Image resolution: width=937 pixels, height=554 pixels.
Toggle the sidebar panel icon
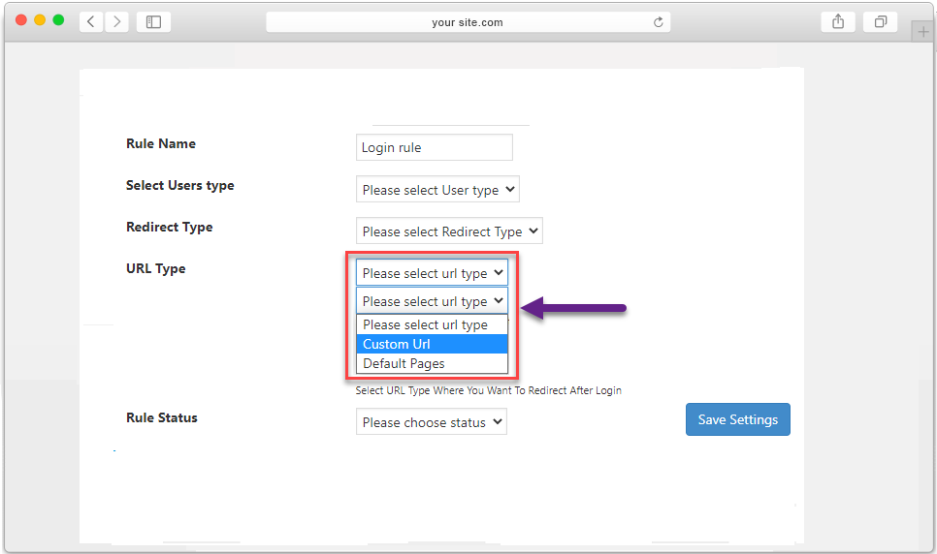tap(153, 22)
